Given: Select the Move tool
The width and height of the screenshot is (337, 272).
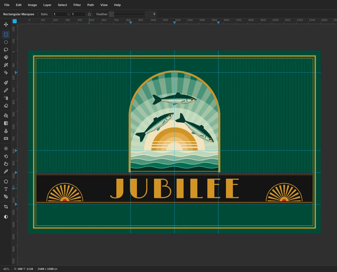Looking at the screenshot, I should [6, 24].
